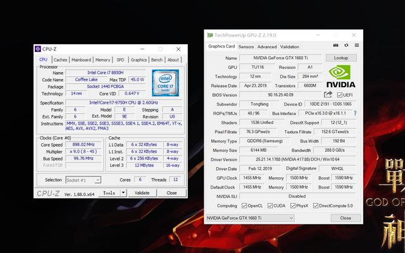Image resolution: width=405 pixels, height=253 pixels.
Task: Toggle the UEFI checkbox
Action: (339, 95)
